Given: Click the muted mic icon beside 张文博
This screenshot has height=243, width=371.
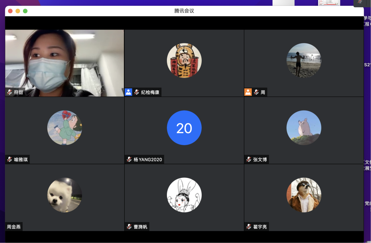Looking at the screenshot, I should (x=249, y=160).
